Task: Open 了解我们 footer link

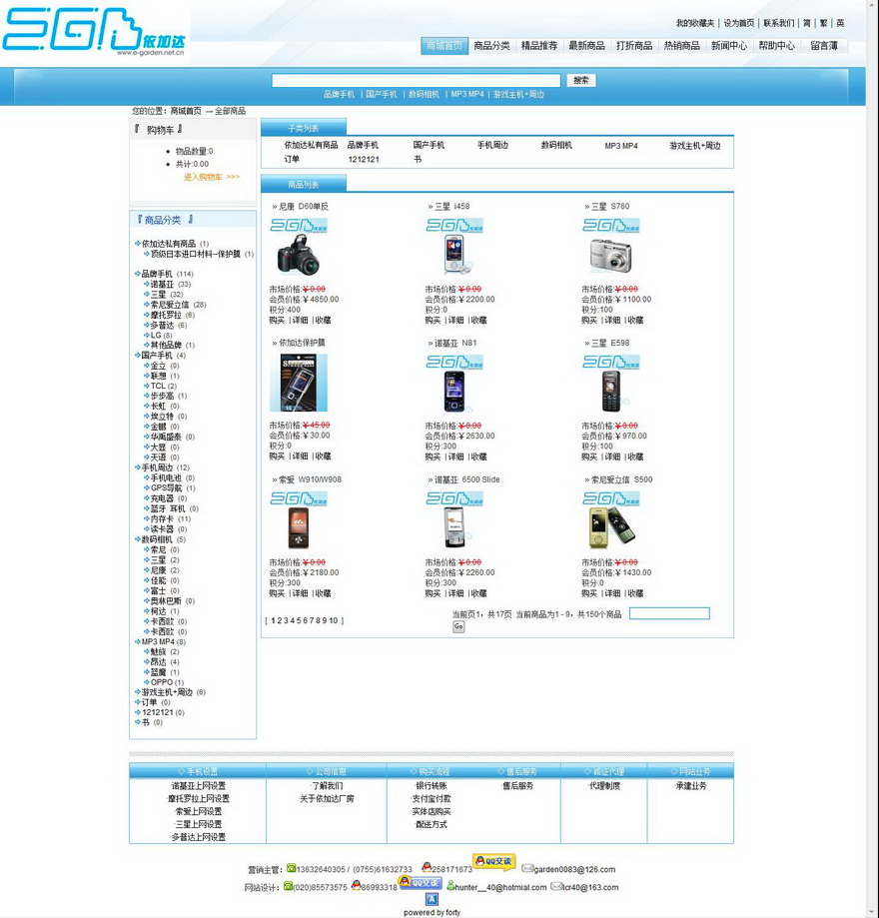Action: [327, 786]
